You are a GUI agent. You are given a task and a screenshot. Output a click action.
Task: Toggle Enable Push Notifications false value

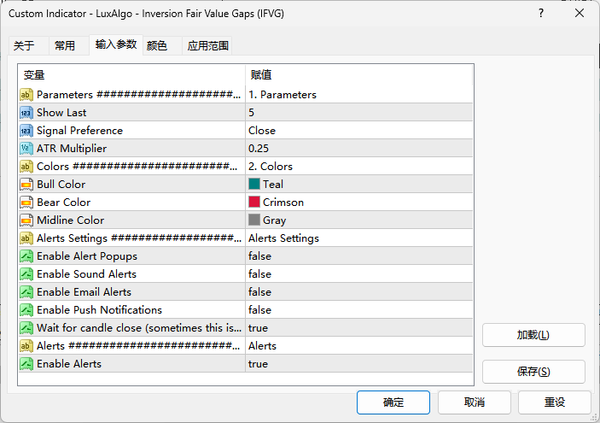pyautogui.click(x=359, y=310)
